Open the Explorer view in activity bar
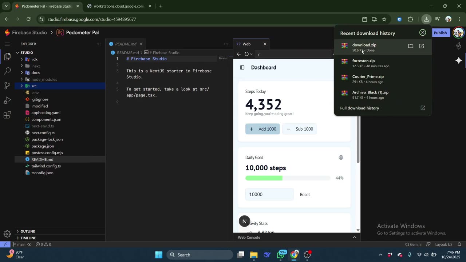The height and width of the screenshot is (262, 466). [x=7, y=56]
